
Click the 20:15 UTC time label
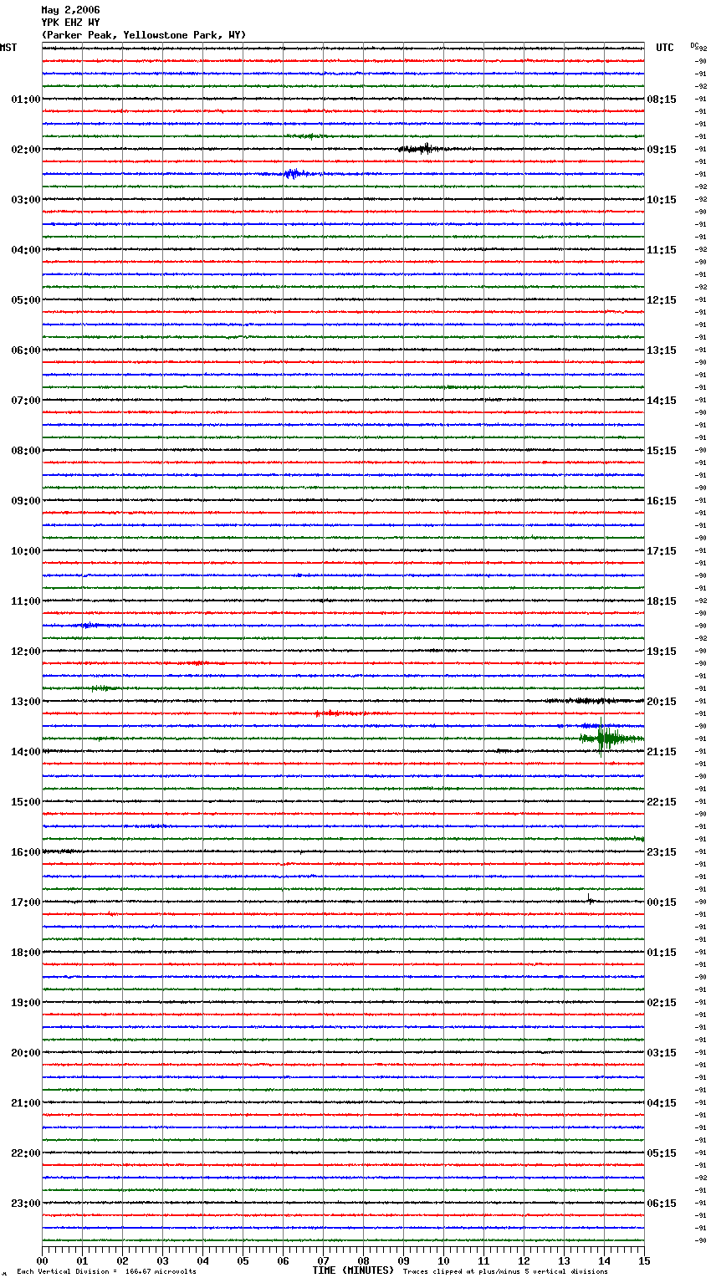[x=662, y=702]
